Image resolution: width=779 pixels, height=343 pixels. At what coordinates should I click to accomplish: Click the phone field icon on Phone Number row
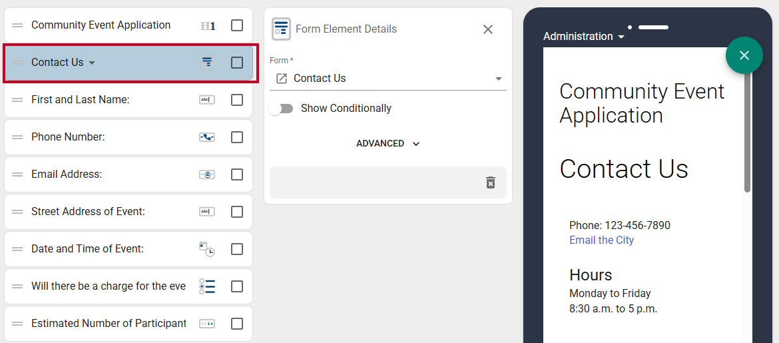pyautogui.click(x=207, y=137)
